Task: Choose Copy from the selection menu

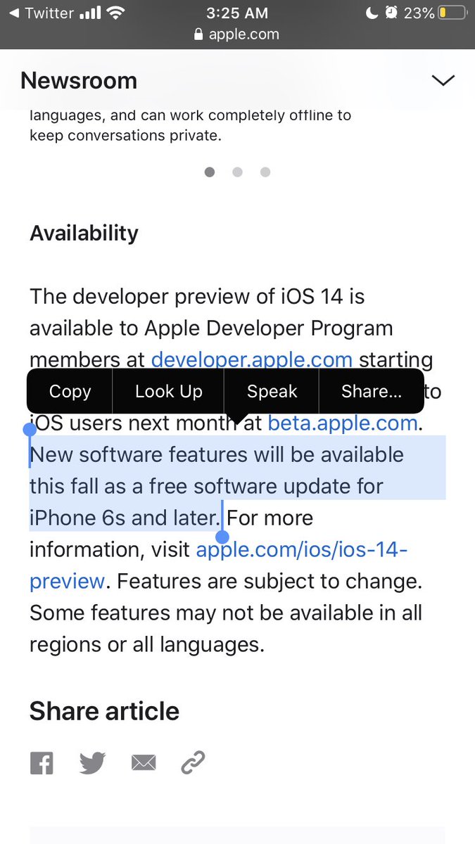Action: tap(70, 391)
